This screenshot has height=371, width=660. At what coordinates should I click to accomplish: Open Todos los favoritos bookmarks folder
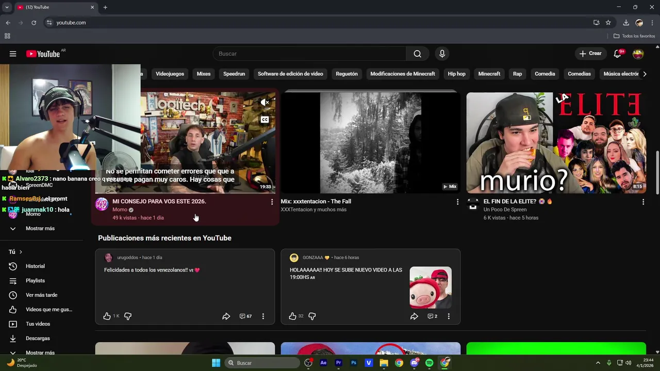(x=634, y=36)
